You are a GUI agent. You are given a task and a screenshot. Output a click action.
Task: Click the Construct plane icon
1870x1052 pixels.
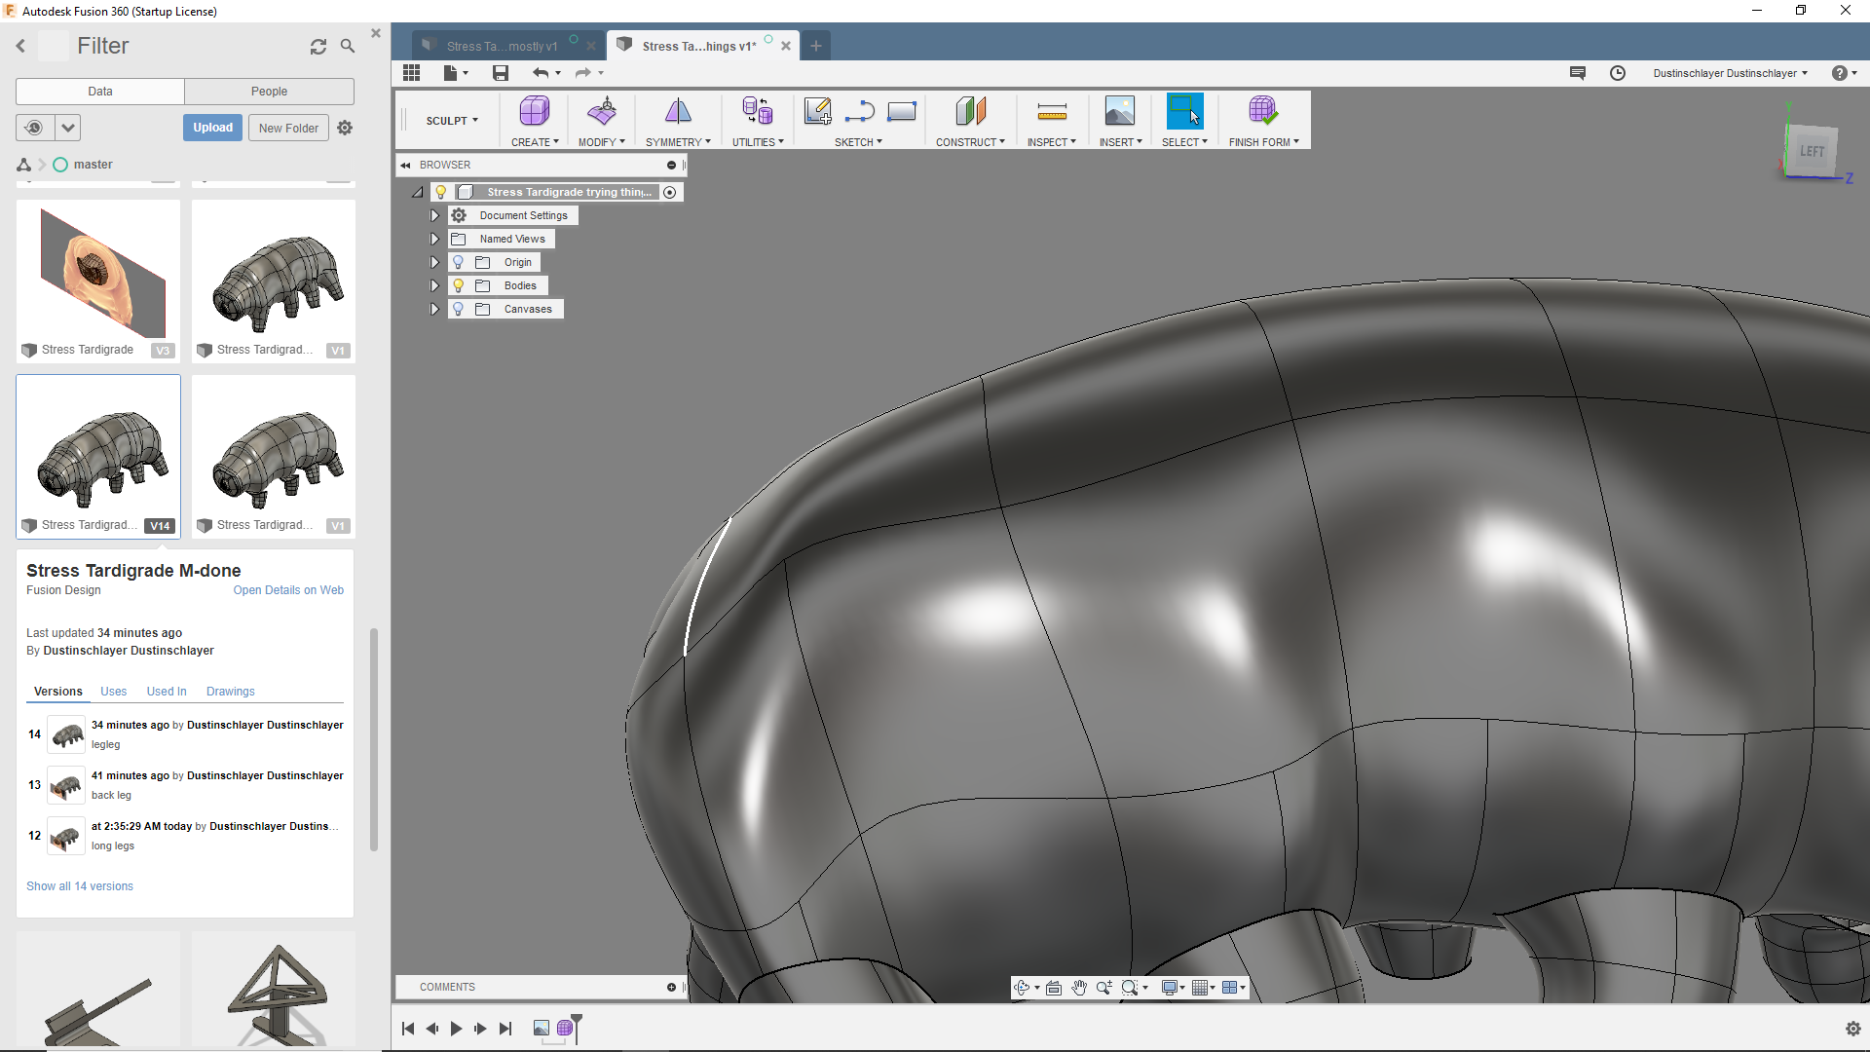pyautogui.click(x=970, y=111)
